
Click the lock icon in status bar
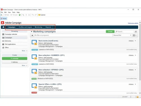tap(138, 97)
